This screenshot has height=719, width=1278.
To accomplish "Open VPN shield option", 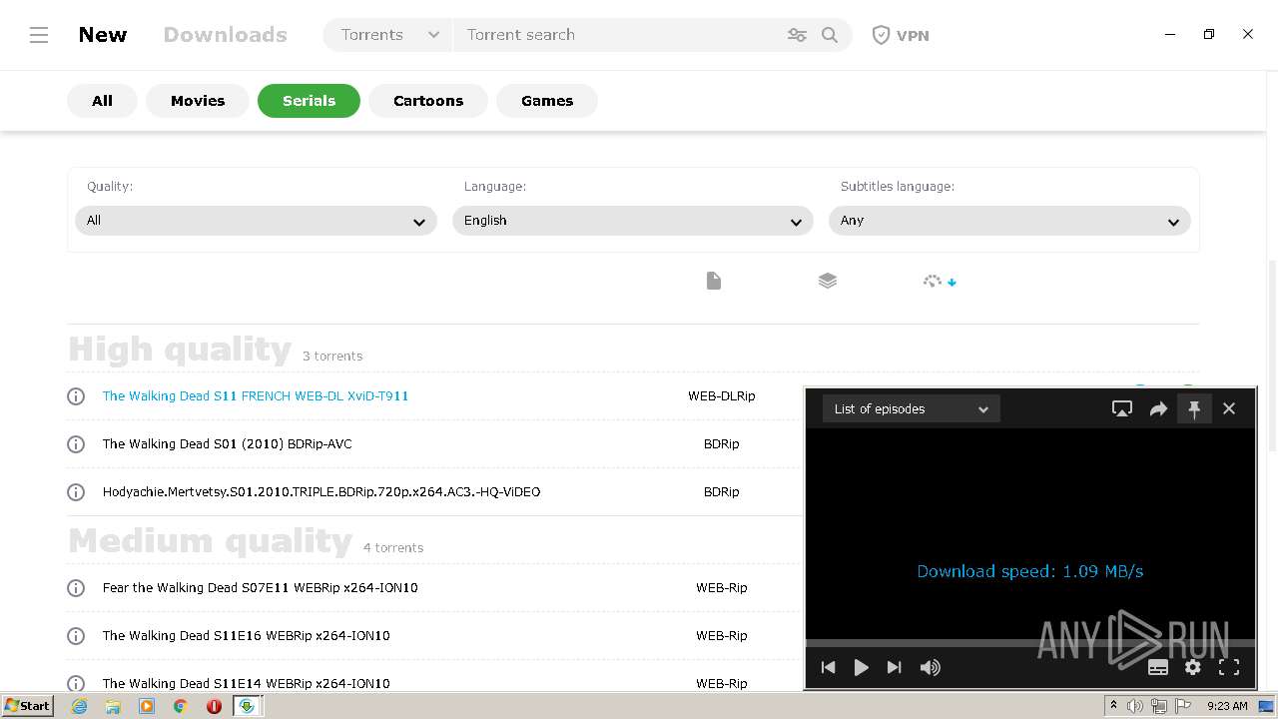I will click(x=901, y=35).
